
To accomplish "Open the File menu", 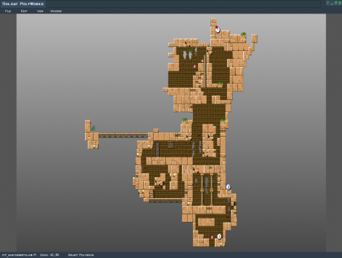I will click(8, 11).
